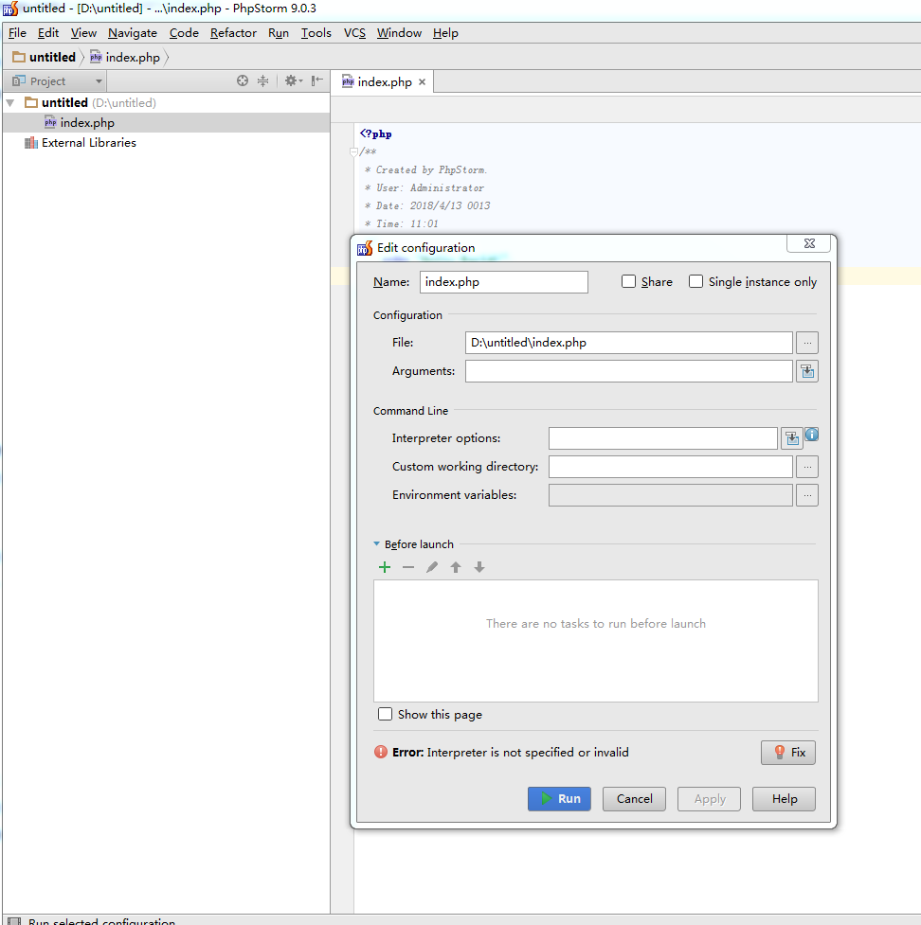Edit Before launch task with pencil icon
Viewport: 921px width, 925px height.
coord(431,567)
